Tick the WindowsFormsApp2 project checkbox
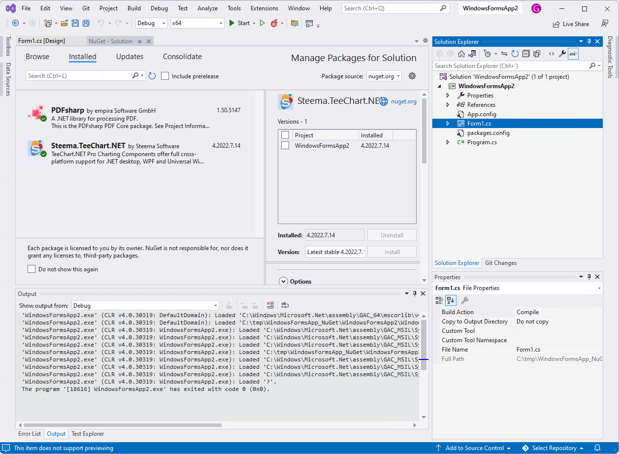619x454 pixels. tap(285, 145)
